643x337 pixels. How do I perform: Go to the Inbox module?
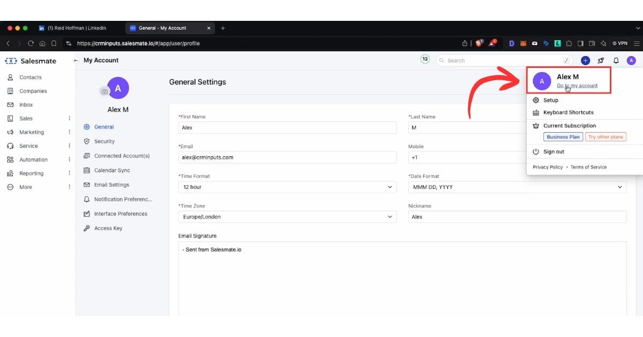(x=26, y=105)
